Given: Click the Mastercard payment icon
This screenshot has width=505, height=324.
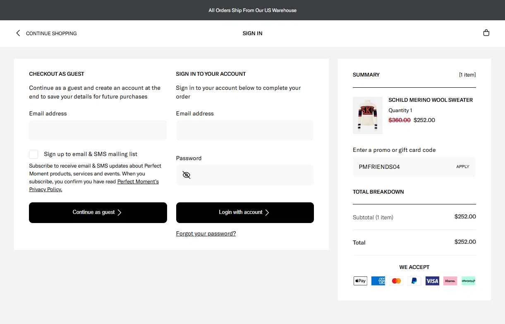Looking at the screenshot, I should click(396, 281).
